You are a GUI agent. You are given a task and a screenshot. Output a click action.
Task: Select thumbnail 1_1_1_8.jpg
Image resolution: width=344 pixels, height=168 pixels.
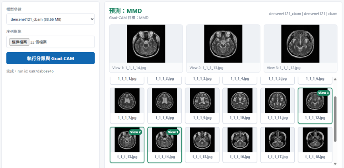pyautogui.click(x=165, y=106)
